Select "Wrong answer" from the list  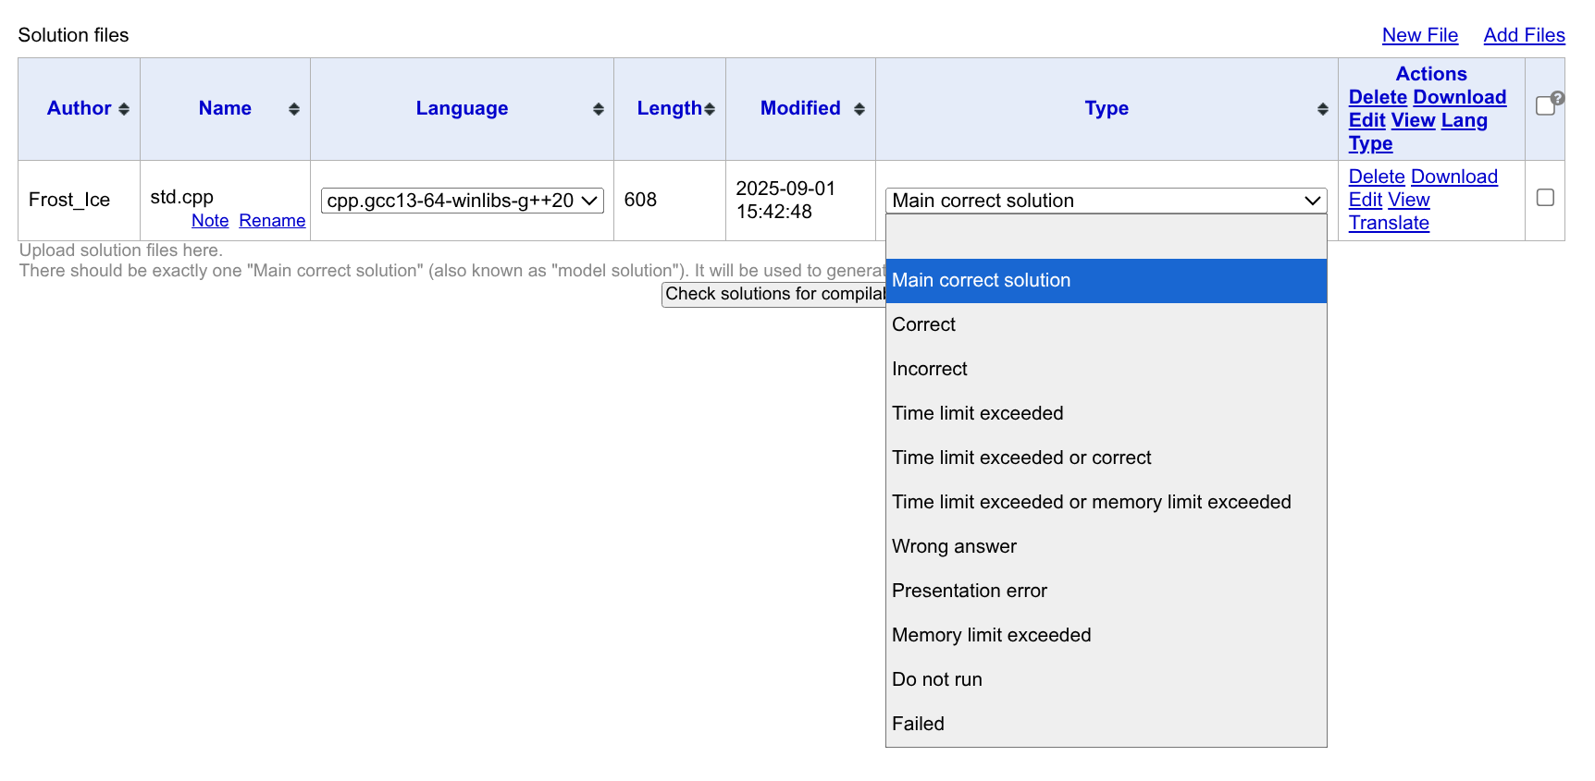pyautogui.click(x=954, y=546)
